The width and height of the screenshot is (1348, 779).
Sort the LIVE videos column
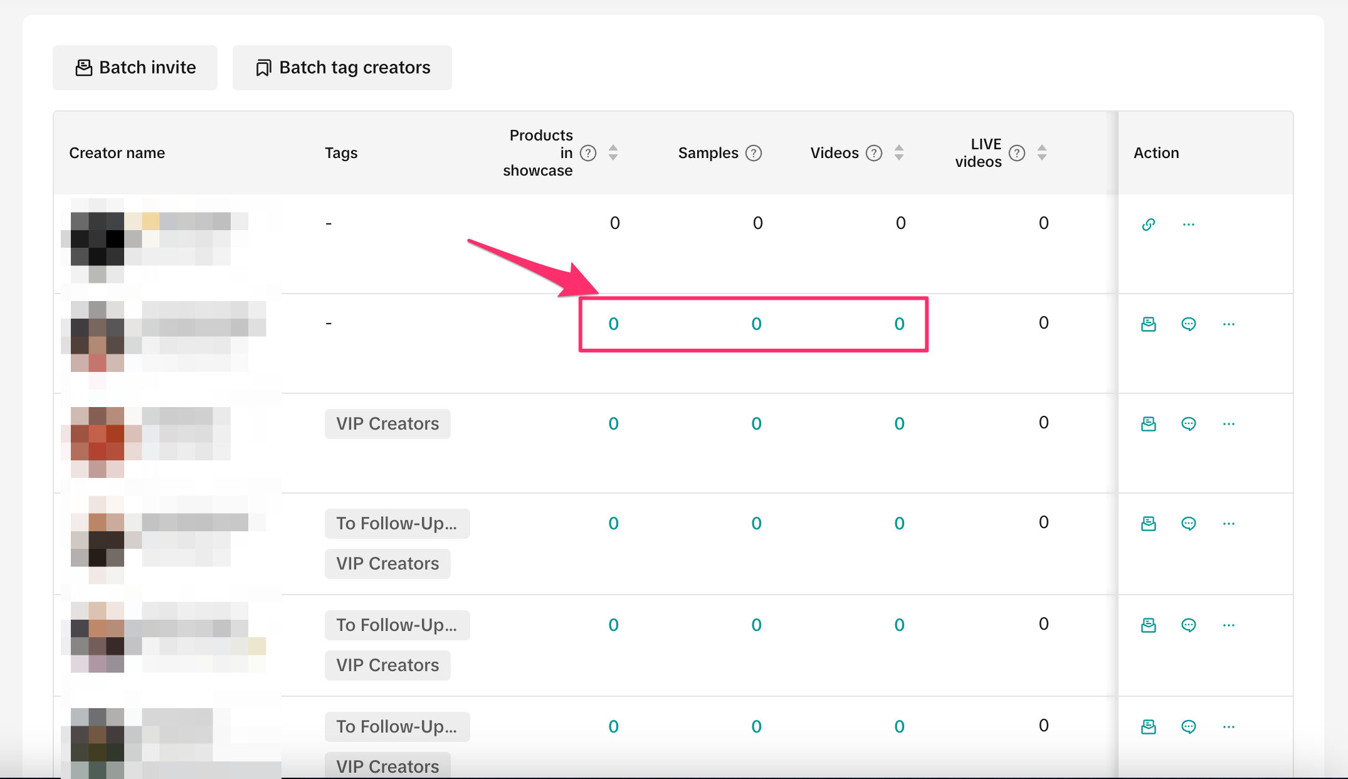point(1041,152)
